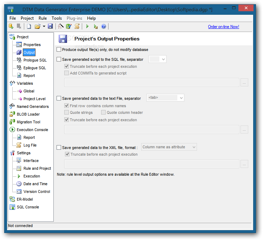Viewport: 263px width, 240px height.
Task: Run project with green play icon
Action: pyautogui.click(x=87, y=26)
